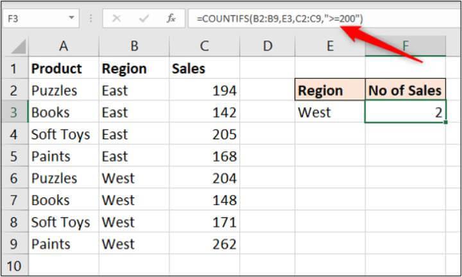Viewport: 462px width, 277px height.
Task: Click the Cancel (X) formula bar icon
Action: tap(116, 19)
